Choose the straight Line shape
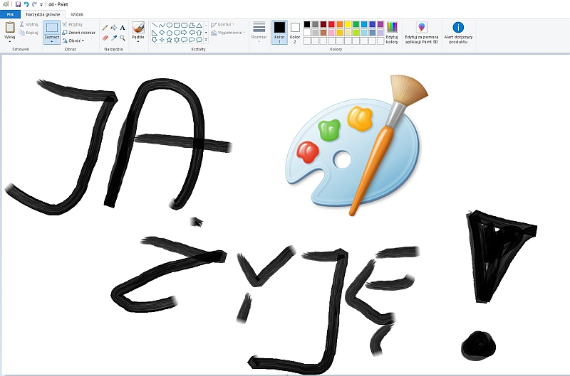The width and height of the screenshot is (570, 376). tap(155, 25)
